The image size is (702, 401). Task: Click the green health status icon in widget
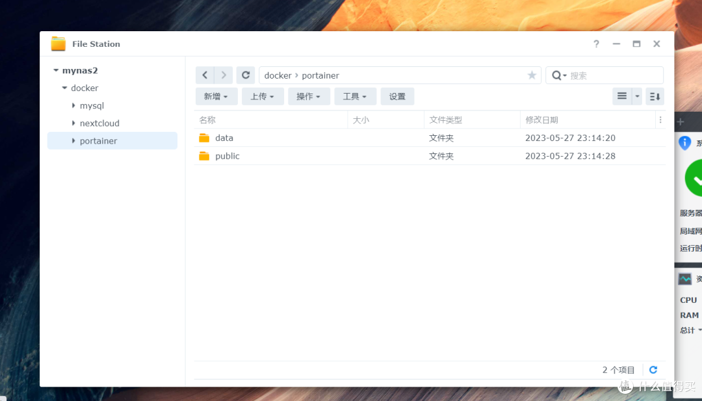tap(694, 178)
